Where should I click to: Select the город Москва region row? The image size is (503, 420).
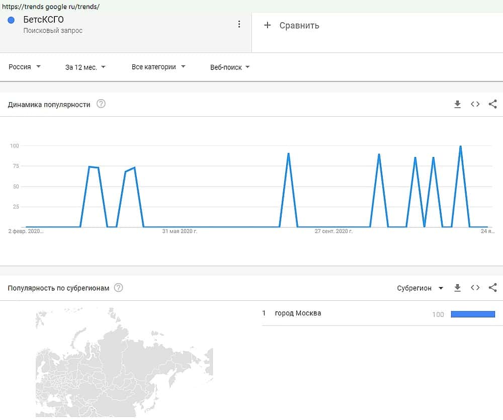click(x=298, y=313)
